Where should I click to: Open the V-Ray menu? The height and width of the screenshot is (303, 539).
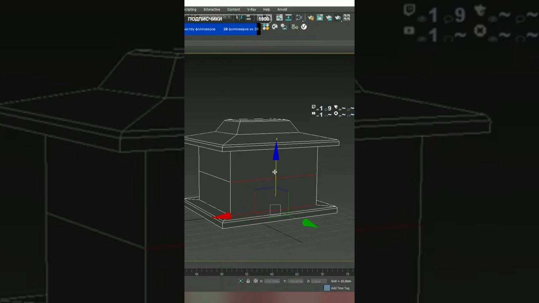pos(251,9)
